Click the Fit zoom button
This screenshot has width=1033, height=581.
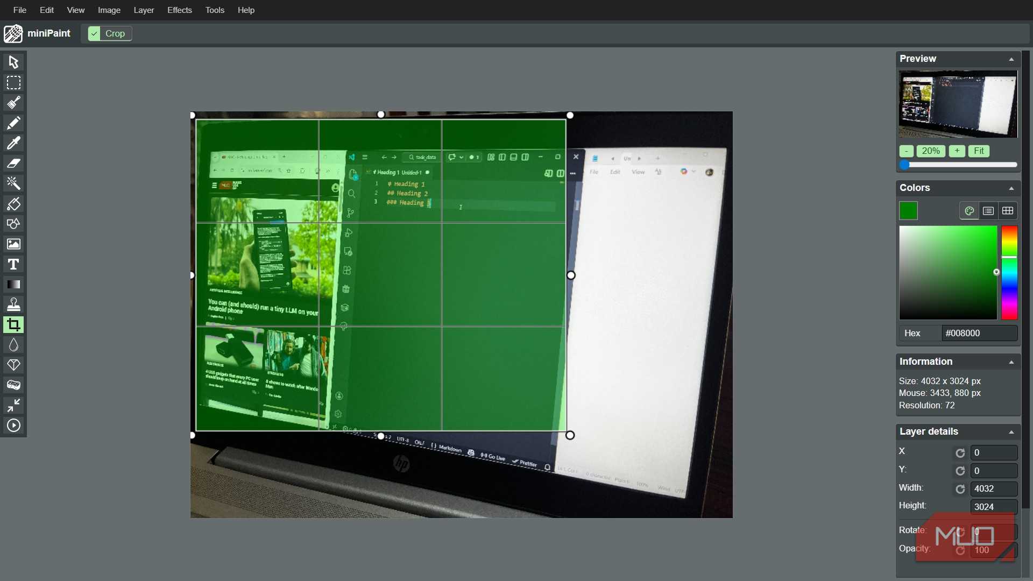pos(979,151)
